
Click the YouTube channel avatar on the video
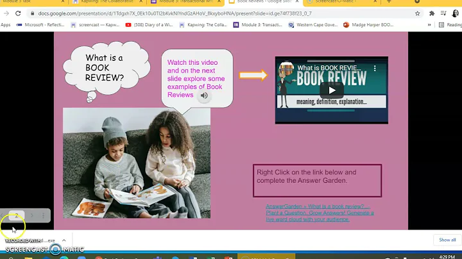click(x=286, y=69)
